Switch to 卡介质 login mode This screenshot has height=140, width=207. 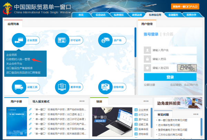pyautogui.click(x=168, y=34)
